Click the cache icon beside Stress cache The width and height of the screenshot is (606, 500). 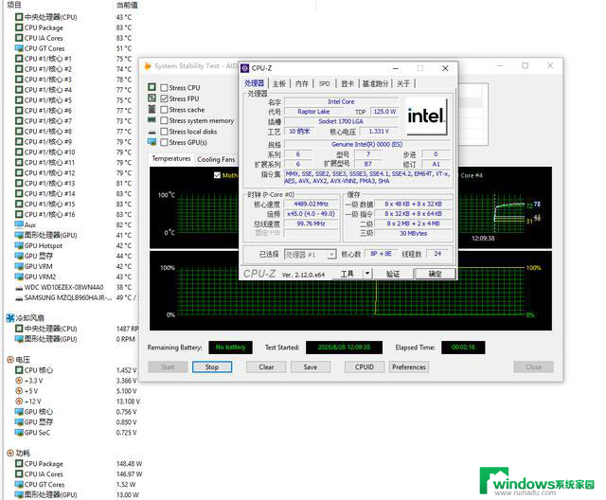point(151,109)
